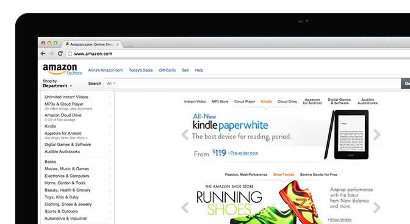The width and height of the screenshot is (410, 224).
Task: Click the RUNNING SHOES headline text
Action: [x=229, y=203]
